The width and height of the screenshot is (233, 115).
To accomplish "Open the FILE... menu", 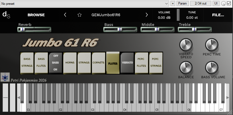I will click(218, 15).
